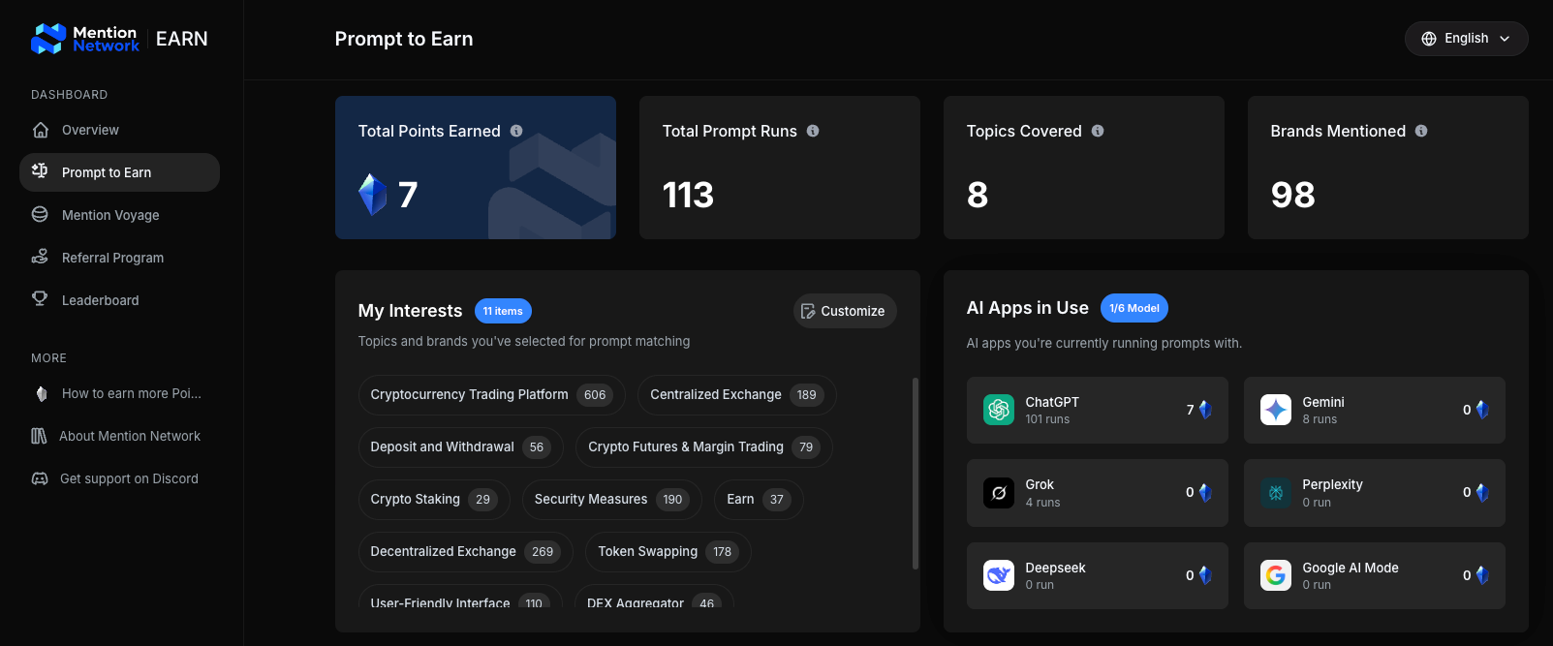
Task: Click info icon next to Brands Mentioned
Action: (1421, 131)
